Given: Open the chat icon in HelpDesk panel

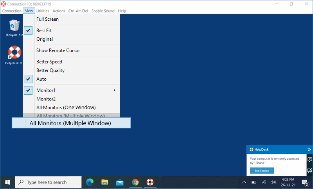Looking at the screenshot, I should pyautogui.click(x=309, y=160).
